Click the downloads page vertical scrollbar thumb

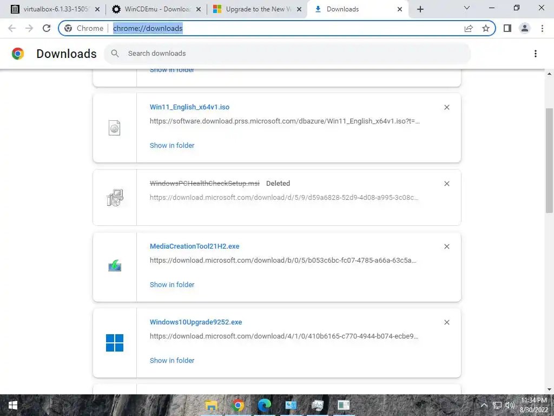pyautogui.click(x=549, y=160)
